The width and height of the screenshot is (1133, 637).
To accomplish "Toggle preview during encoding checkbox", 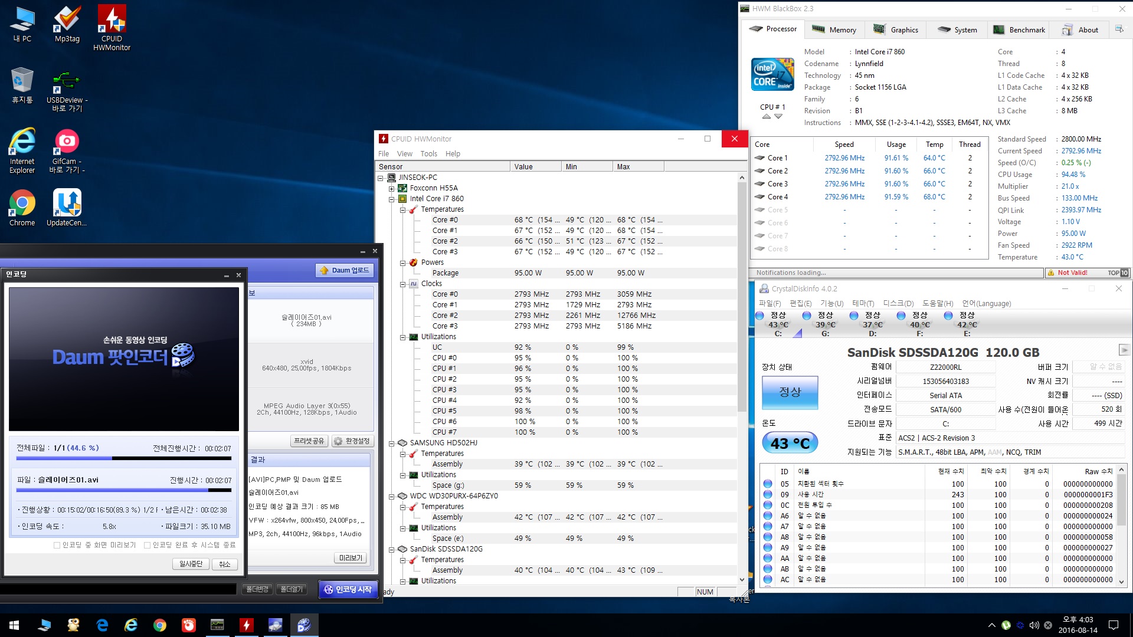I will tap(57, 545).
